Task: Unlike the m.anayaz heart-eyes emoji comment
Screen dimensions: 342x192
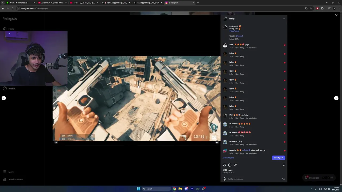Action: (285, 133)
